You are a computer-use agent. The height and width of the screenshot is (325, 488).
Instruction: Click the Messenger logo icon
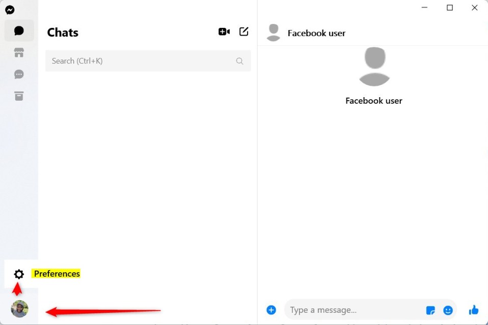[x=10, y=10]
